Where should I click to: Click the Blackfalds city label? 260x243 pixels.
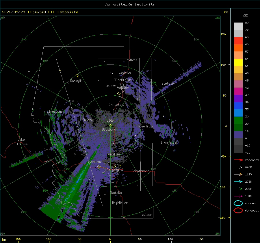pyautogui.click(x=123, y=80)
